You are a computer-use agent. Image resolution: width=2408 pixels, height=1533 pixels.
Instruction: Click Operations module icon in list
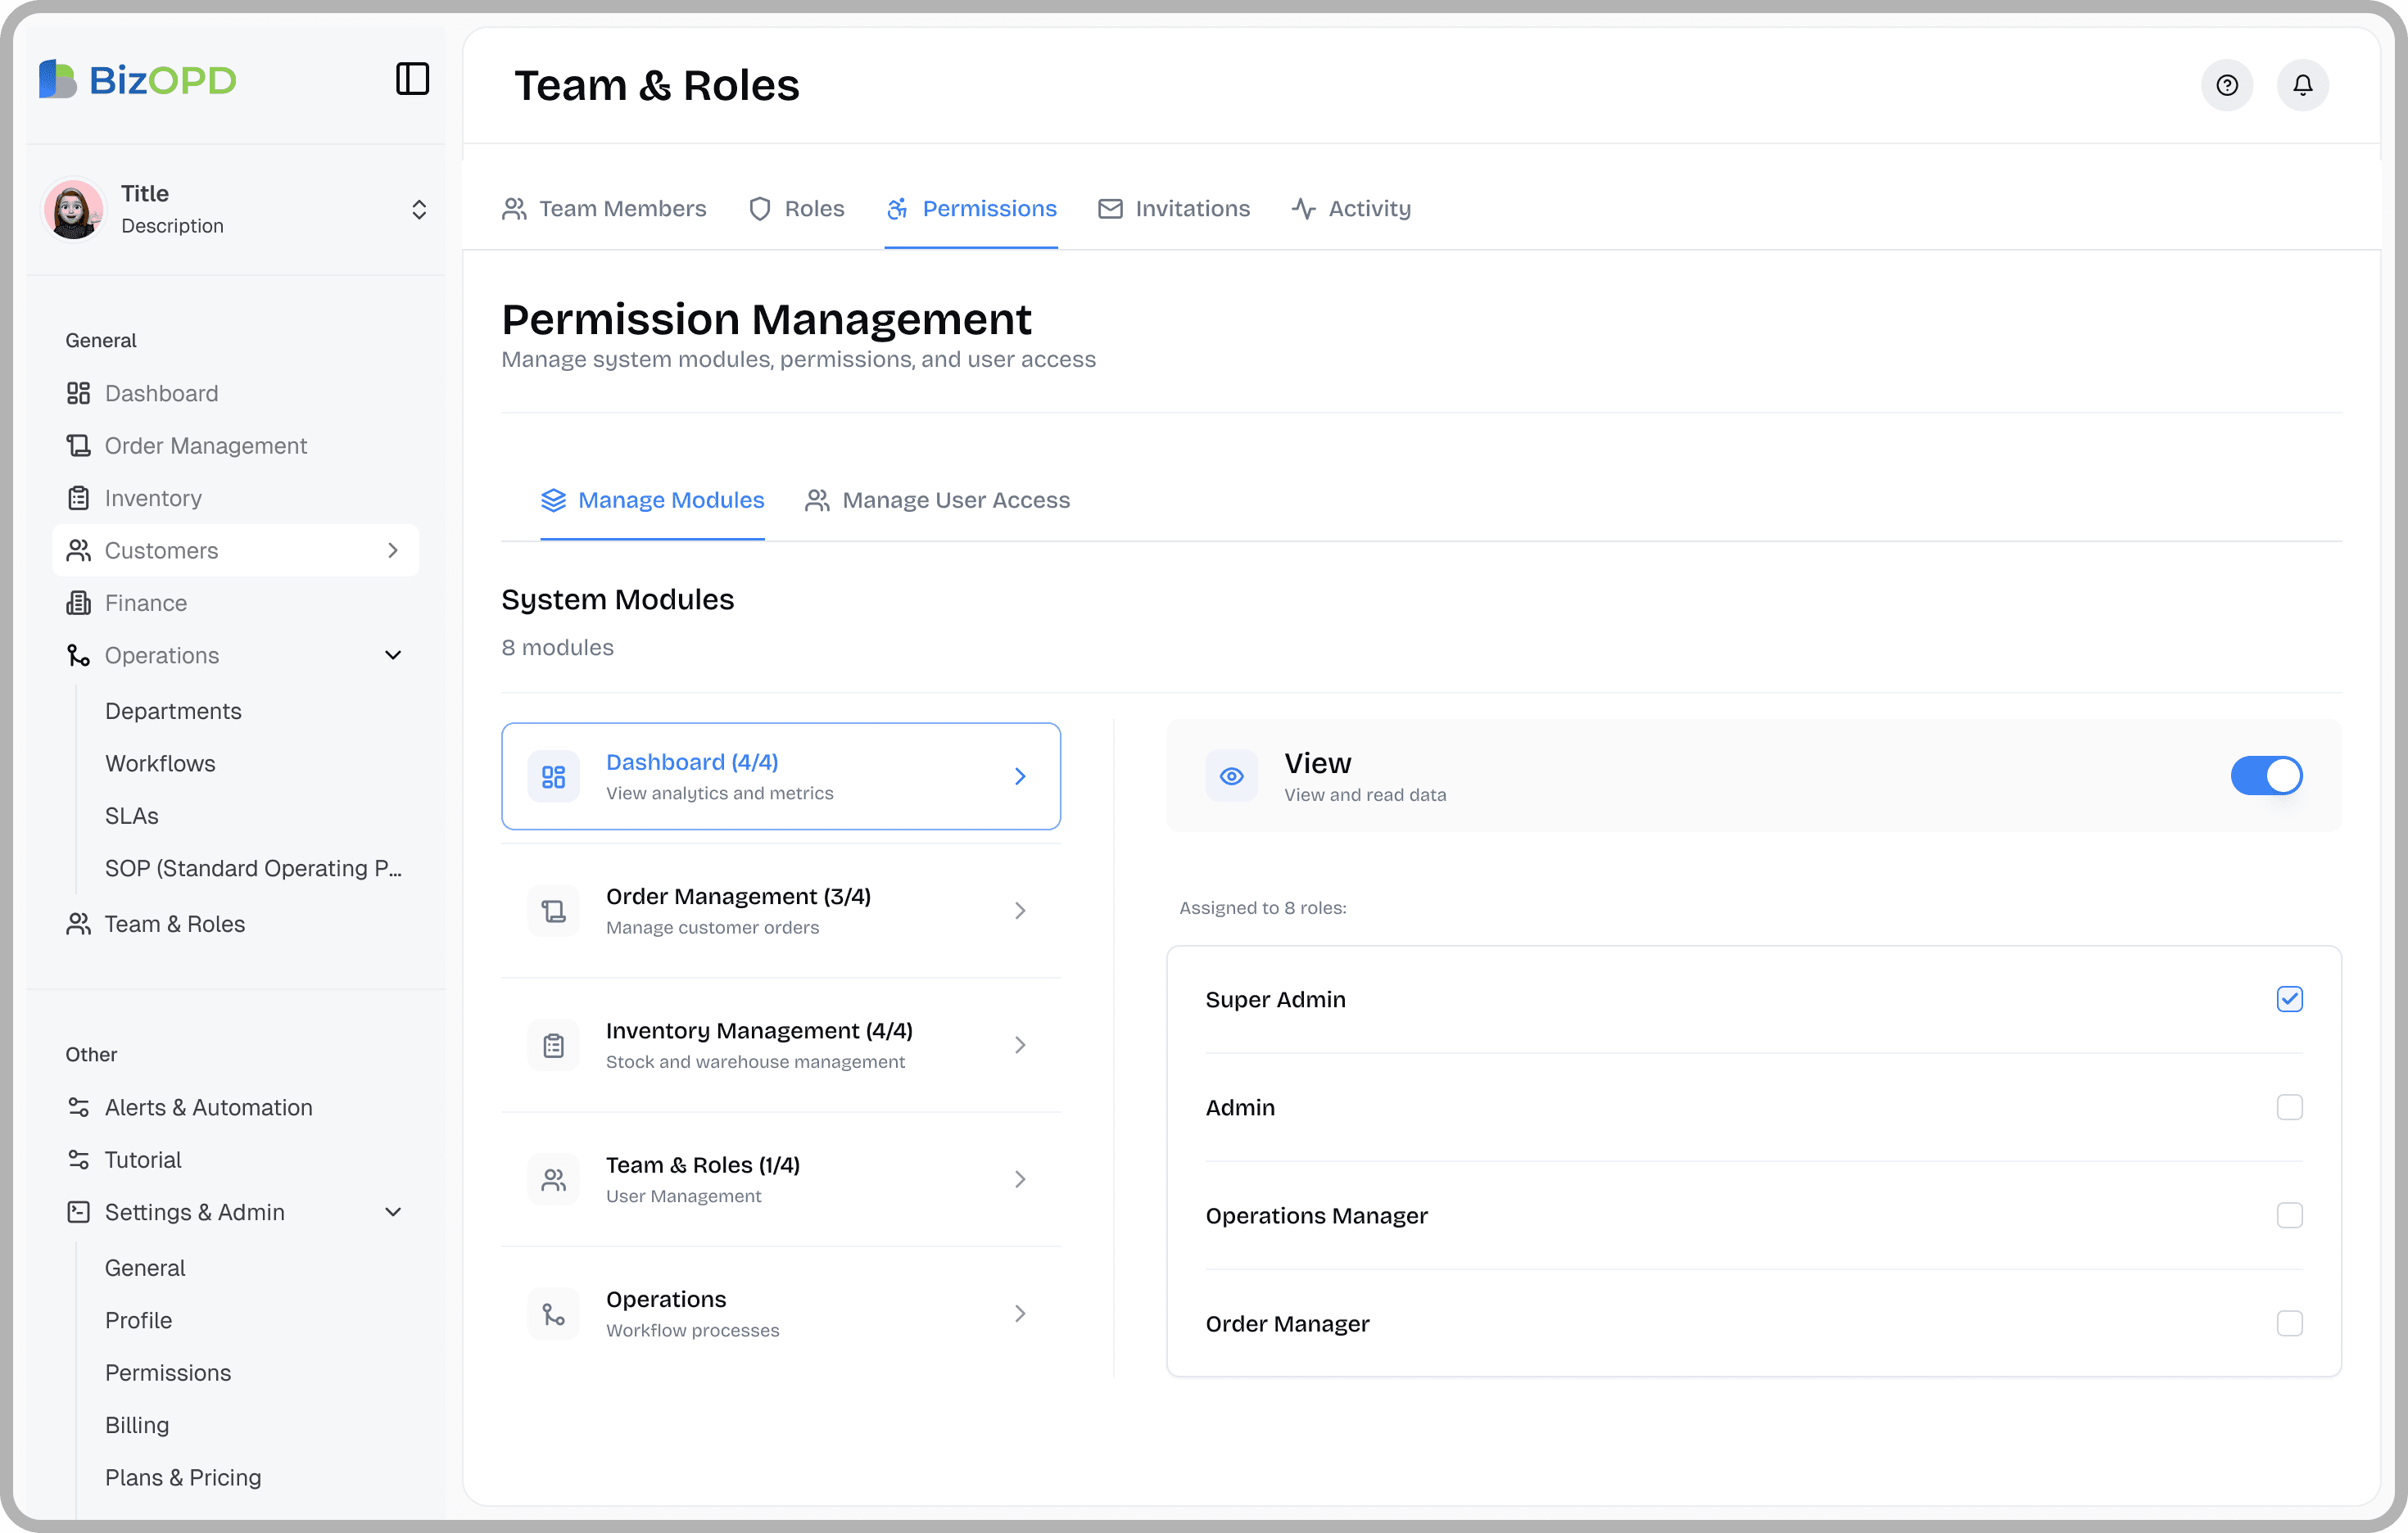553,1314
